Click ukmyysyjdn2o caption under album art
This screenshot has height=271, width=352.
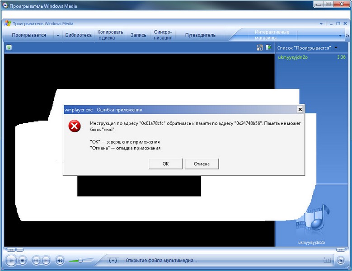[311, 243]
